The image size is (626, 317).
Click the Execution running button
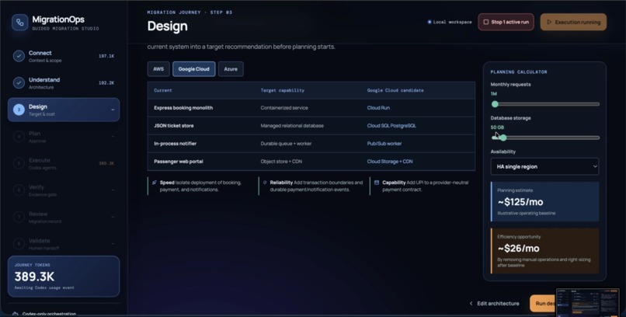pyautogui.click(x=573, y=22)
